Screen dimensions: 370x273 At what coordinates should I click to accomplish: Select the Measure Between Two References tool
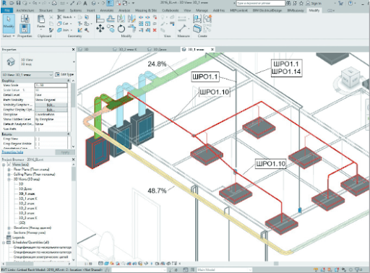pos(182,28)
